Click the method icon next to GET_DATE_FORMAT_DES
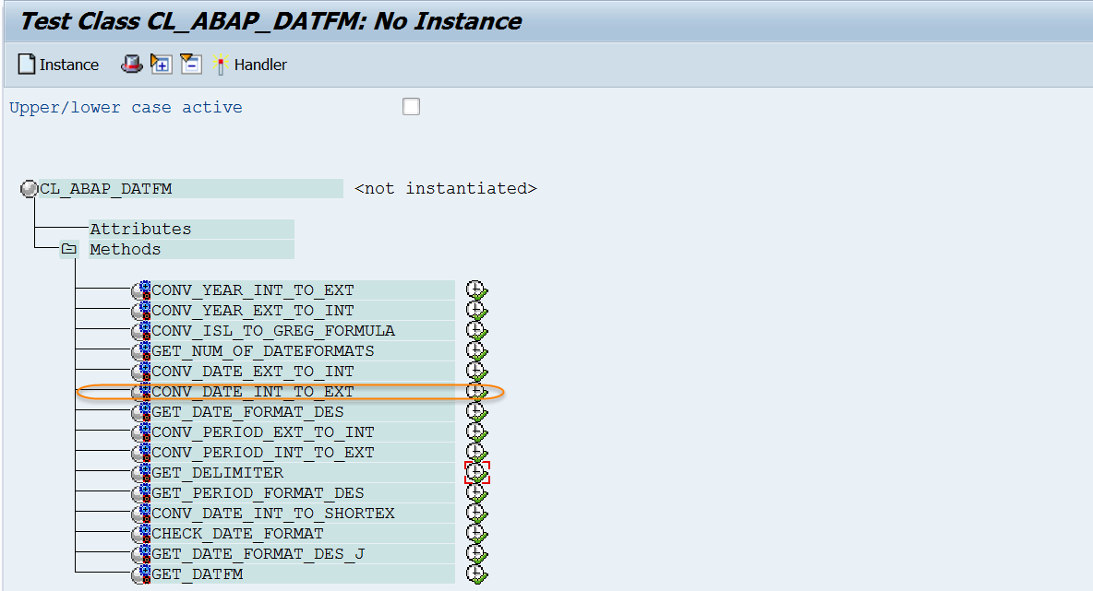The image size is (1093, 591). (146, 411)
